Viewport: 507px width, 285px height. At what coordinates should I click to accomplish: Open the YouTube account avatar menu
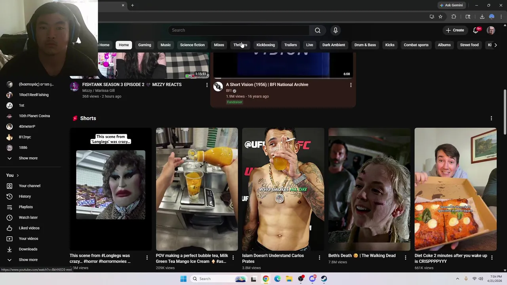(491, 30)
